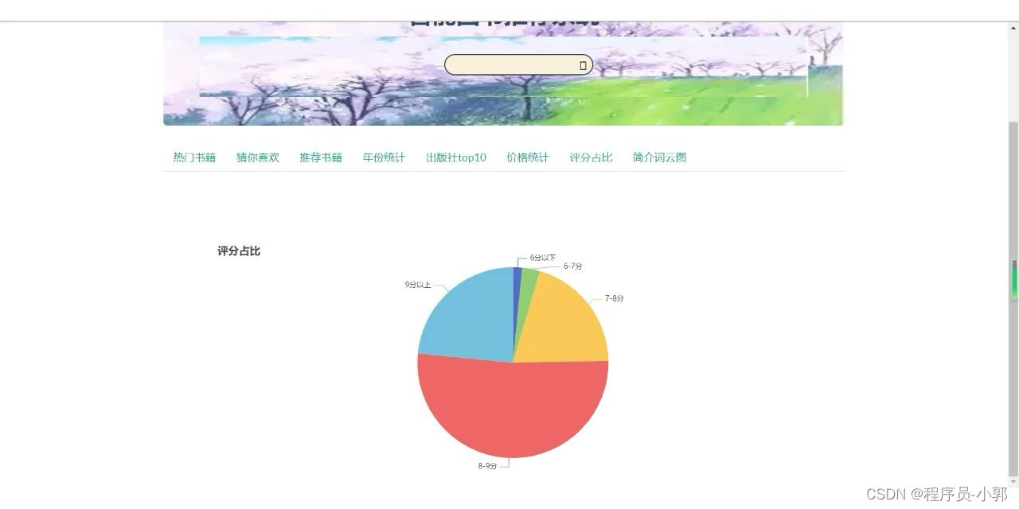Screen dimensions: 1019x509
Task: Switch to the 评分占比 tab
Action: pos(591,157)
